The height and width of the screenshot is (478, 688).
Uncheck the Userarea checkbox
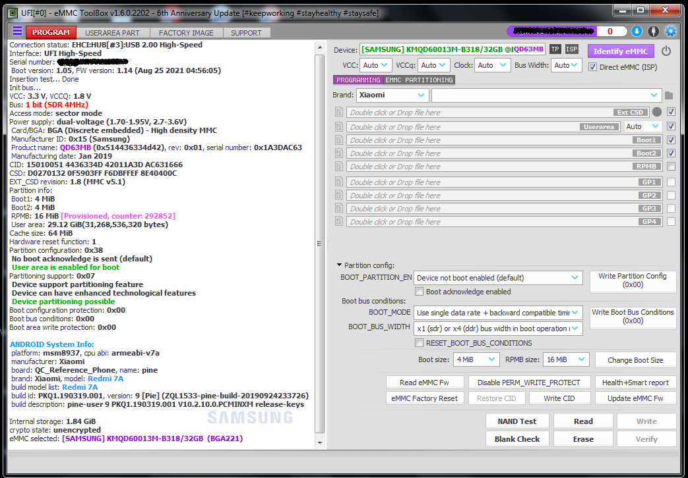(x=671, y=126)
